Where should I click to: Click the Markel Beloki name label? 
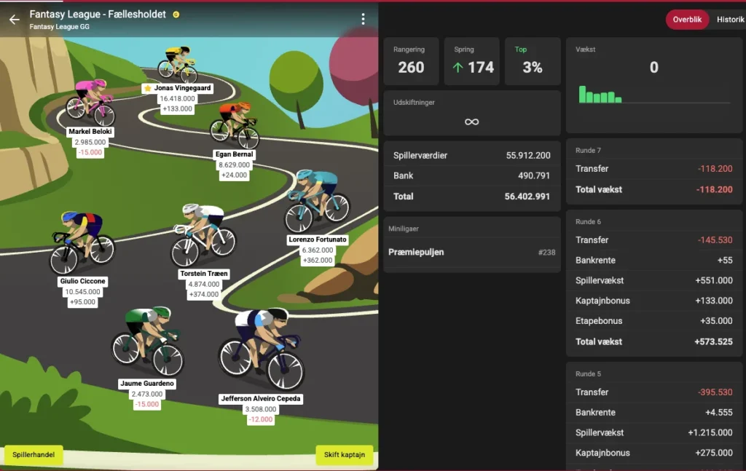[x=90, y=132]
